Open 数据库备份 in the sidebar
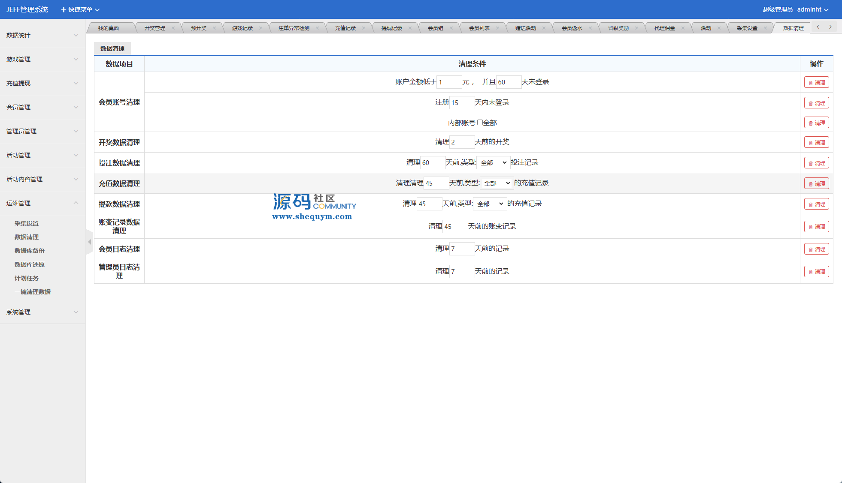This screenshot has height=483, width=842. click(x=30, y=251)
